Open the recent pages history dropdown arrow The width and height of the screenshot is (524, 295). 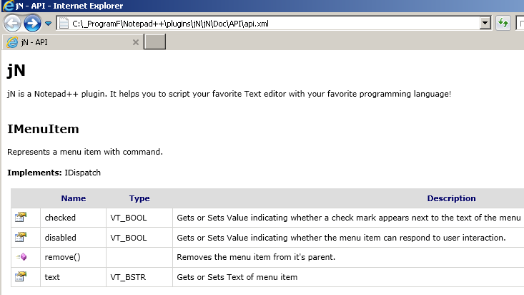point(48,24)
